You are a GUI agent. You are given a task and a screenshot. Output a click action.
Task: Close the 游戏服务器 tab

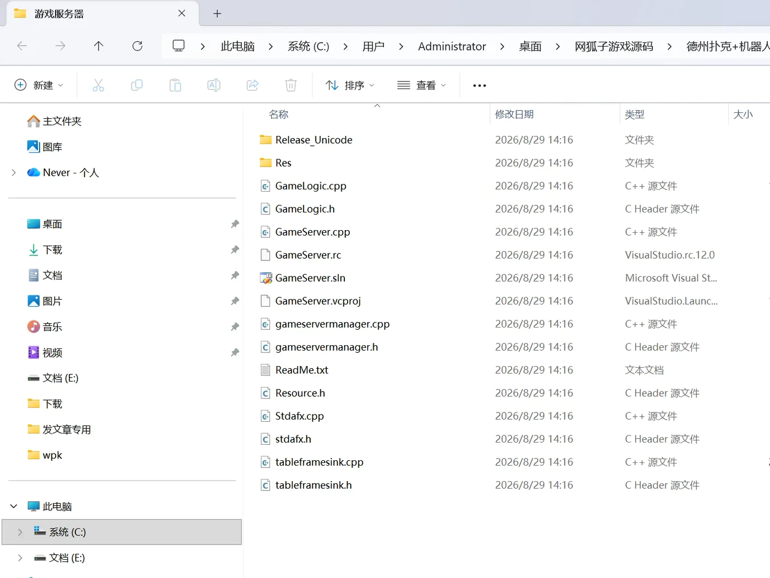coord(182,13)
